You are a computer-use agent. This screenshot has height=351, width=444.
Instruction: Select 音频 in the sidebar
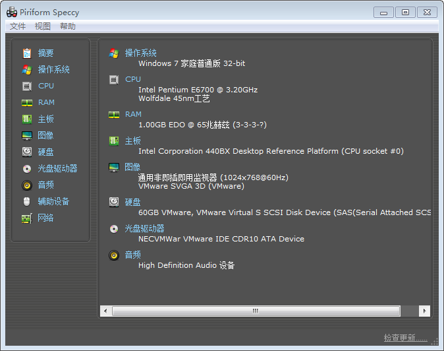45,185
